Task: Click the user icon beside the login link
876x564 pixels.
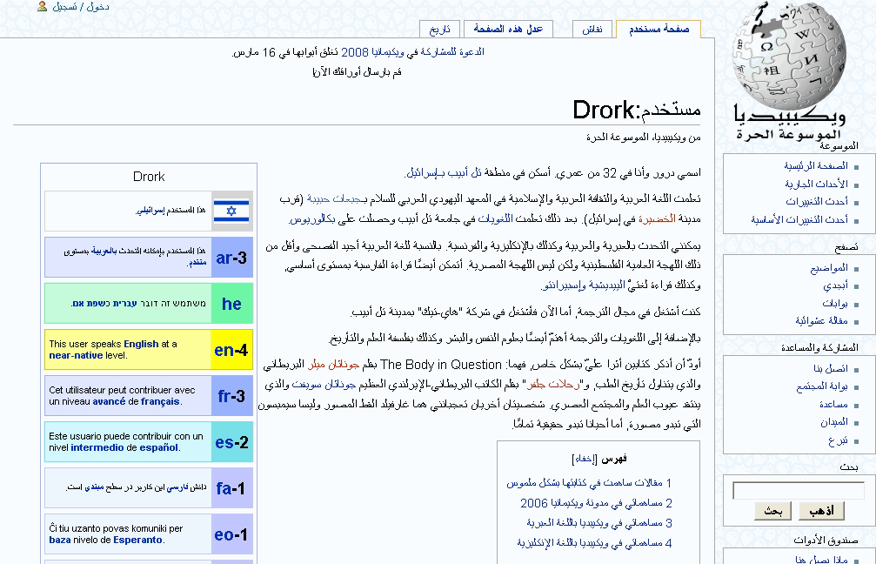Action: coord(42,7)
